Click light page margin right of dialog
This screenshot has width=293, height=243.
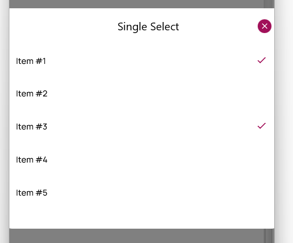pos(284,121)
